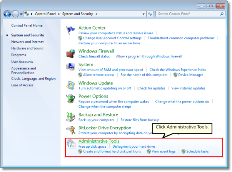The image size is (232, 172).
Task: Click the Back navigation arrow button
Action: click(7, 14)
